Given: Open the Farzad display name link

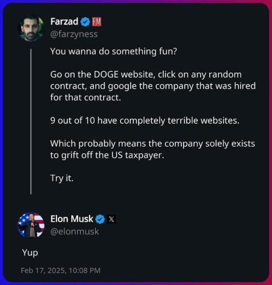Looking at the screenshot, I should click(64, 22).
